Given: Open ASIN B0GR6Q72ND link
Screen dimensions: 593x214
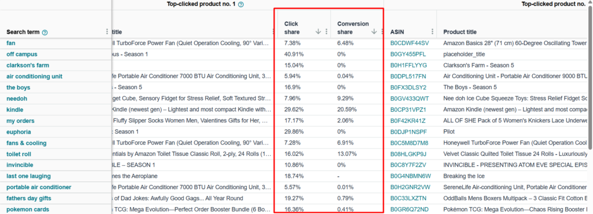Looking at the screenshot, I should point(409,209).
